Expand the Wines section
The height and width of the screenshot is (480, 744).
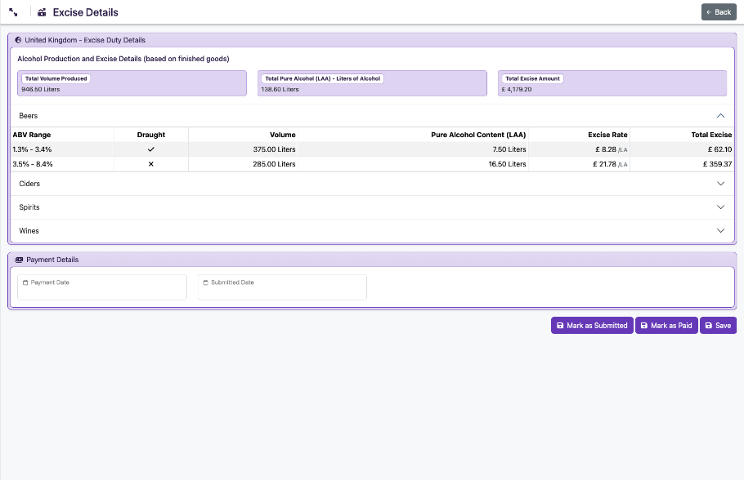pyautogui.click(x=720, y=231)
